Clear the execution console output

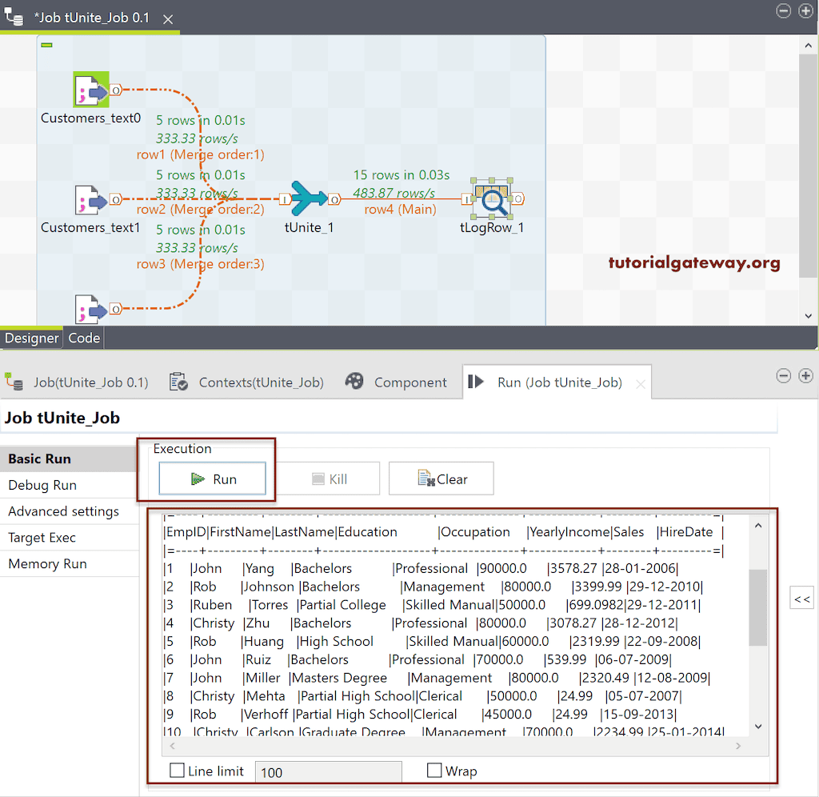pos(441,478)
